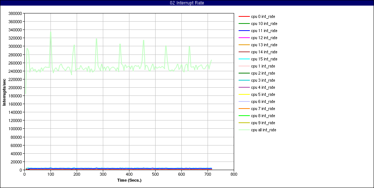This screenshot has width=374, height=188.
Task: Select 'cpu 1 int_rate' legend entry
Action: 257,66
